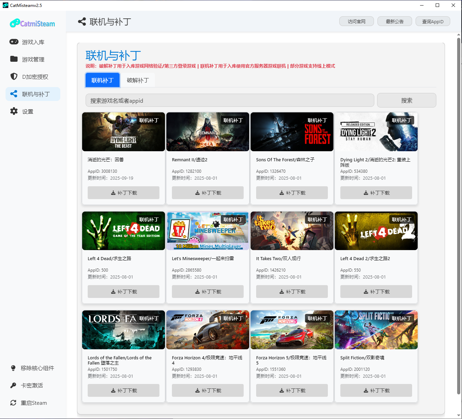462x419 pixels.
Task: Click the 移除核心组件 sidebar entry
Action: (x=33, y=368)
